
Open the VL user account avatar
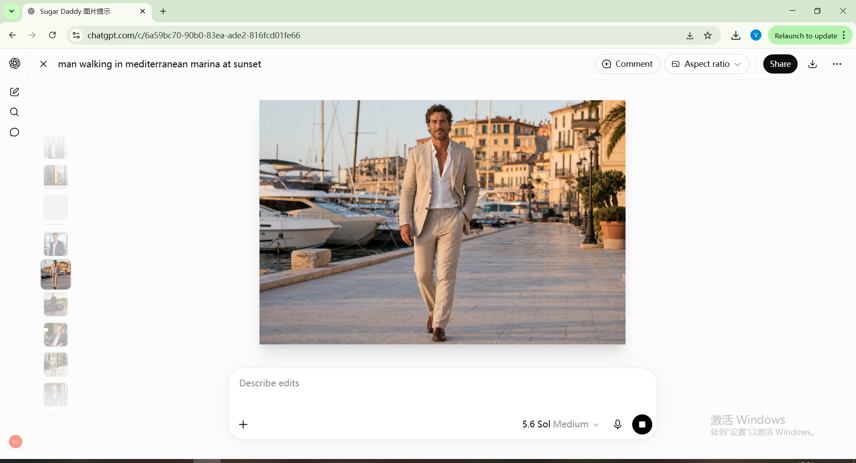[x=16, y=442]
